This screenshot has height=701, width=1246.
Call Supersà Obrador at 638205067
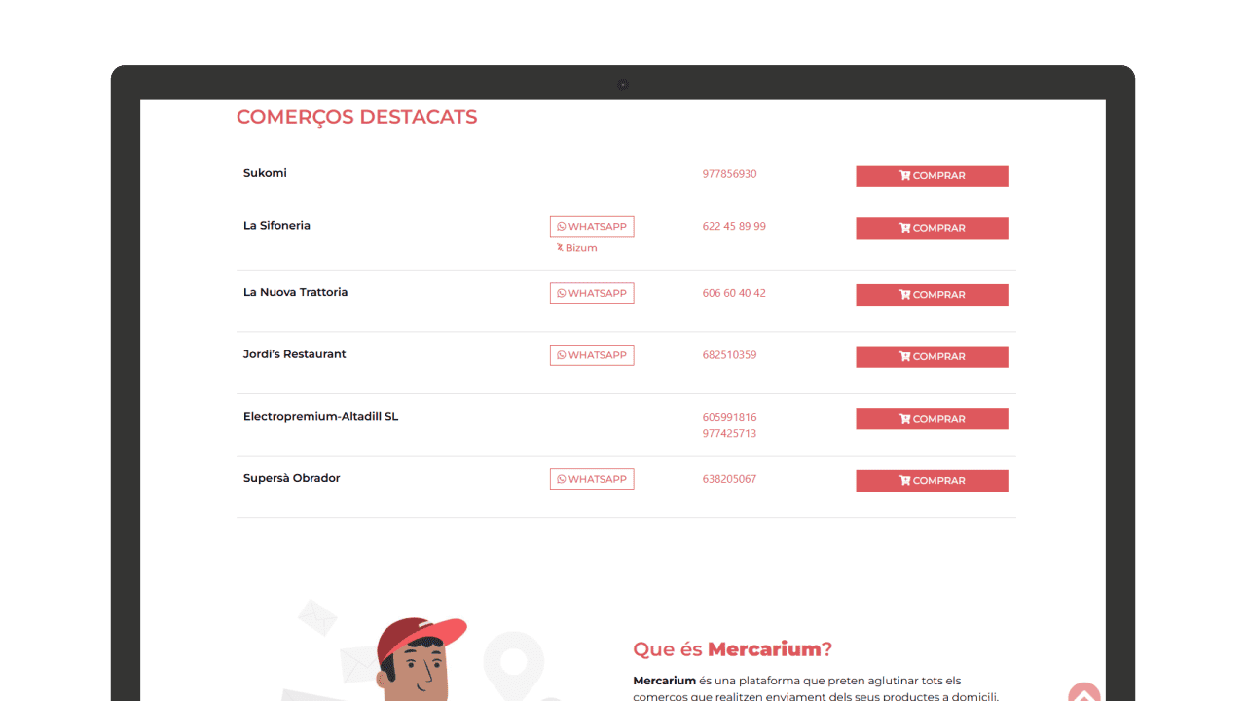[x=729, y=479]
